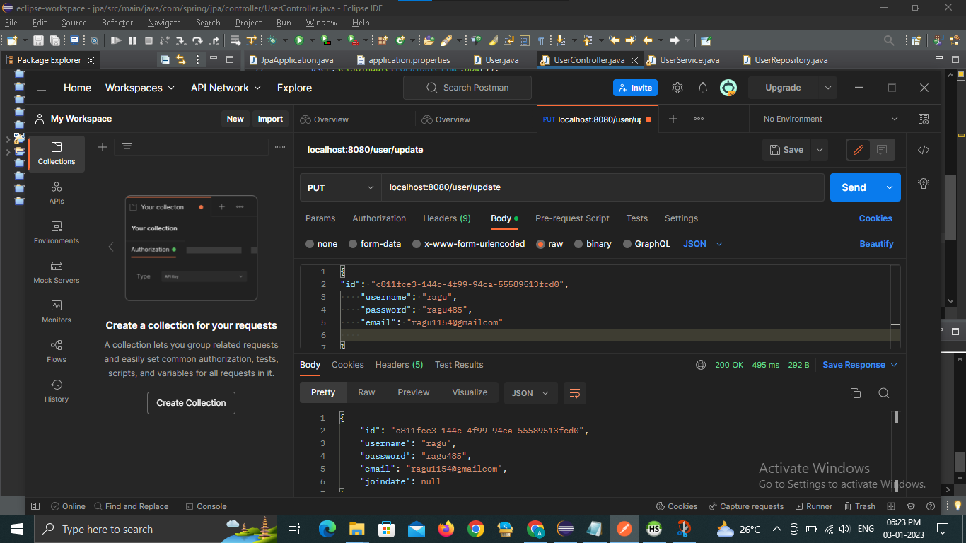Click Save Response link
This screenshot has height=543, width=966.
coord(855,364)
